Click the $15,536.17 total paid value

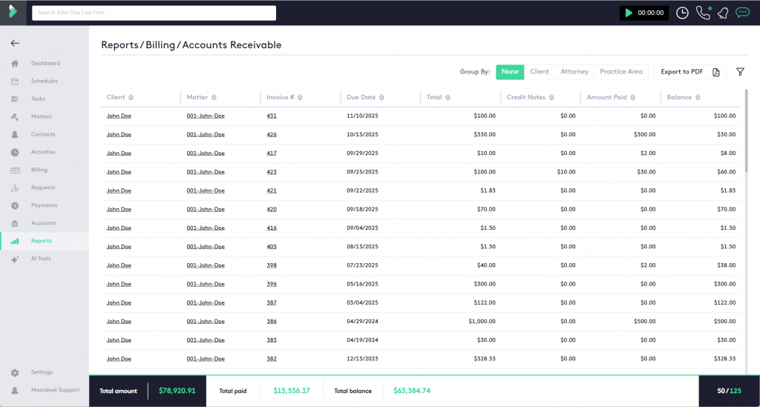291,391
